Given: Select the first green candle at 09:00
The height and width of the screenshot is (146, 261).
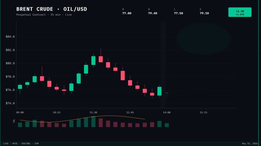Looking at the screenshot, I should pos(20,87).
